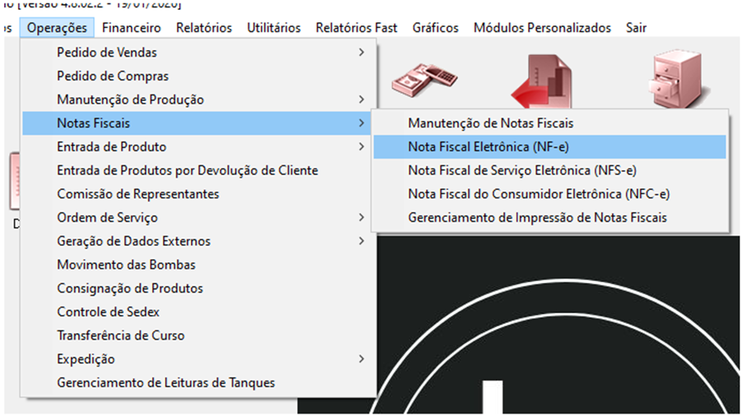This screenshot has height=416, width=741.
Task: Click the money and calculator toolbar icon
Action: [x=424, y=78]
